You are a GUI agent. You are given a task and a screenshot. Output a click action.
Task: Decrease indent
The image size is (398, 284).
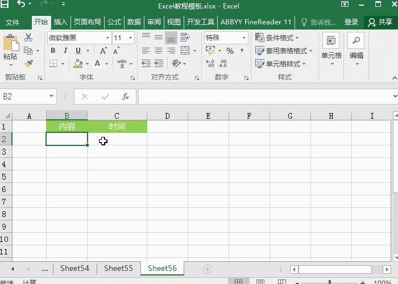click(x=146, y=64)
